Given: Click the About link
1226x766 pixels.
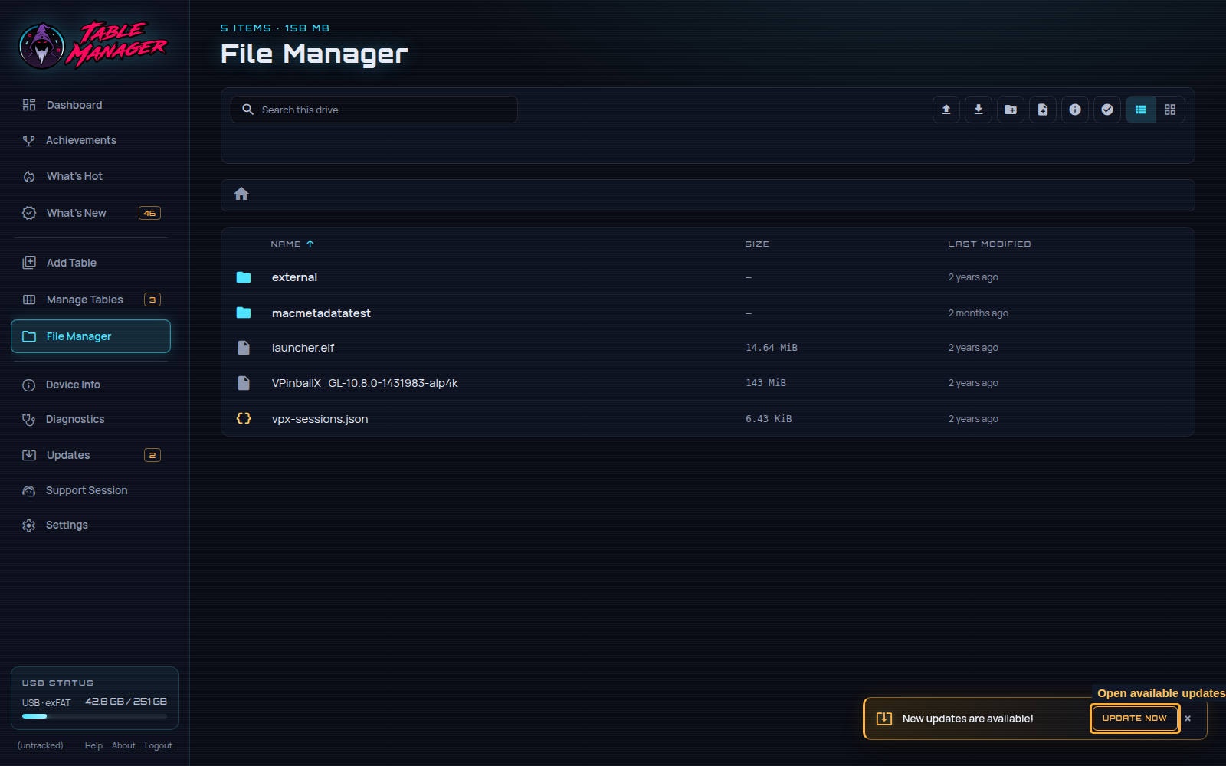Looking at the screenshot, I should (123, 745).
